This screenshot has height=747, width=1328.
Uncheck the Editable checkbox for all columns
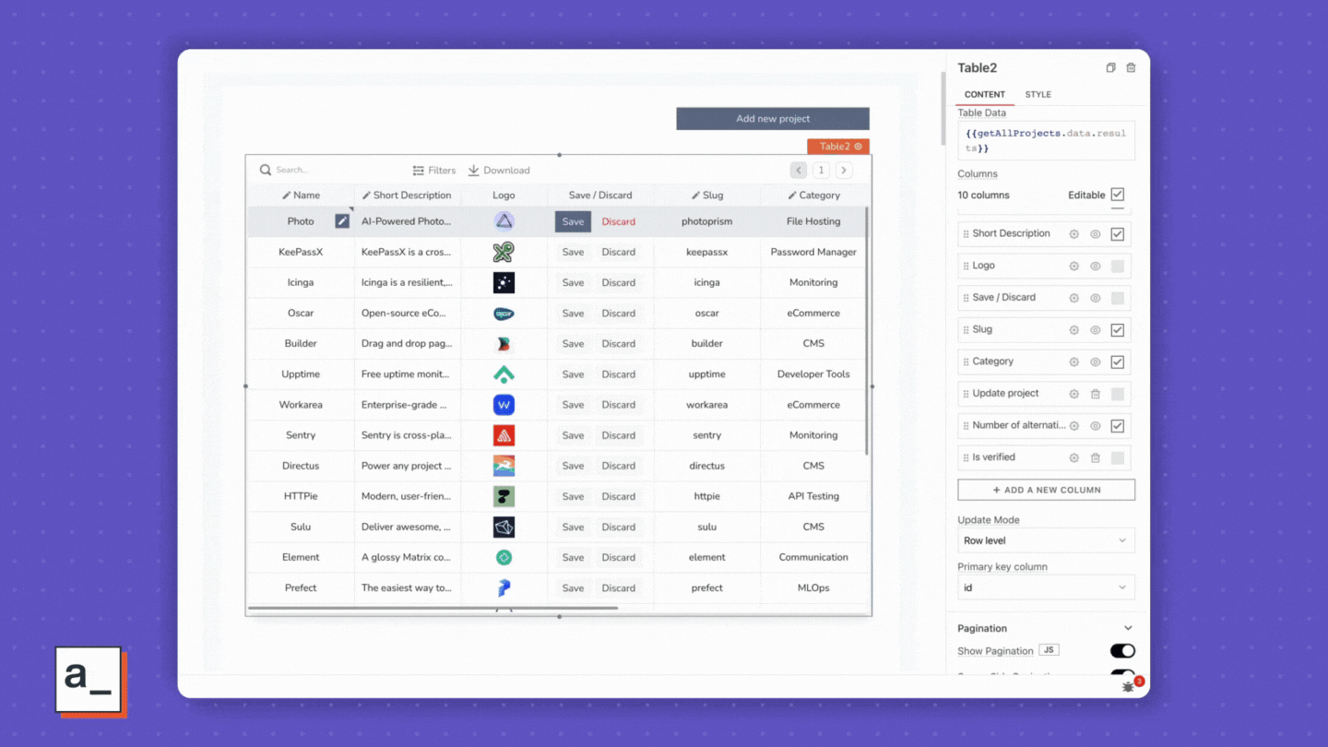click(x=1118, y=195)
